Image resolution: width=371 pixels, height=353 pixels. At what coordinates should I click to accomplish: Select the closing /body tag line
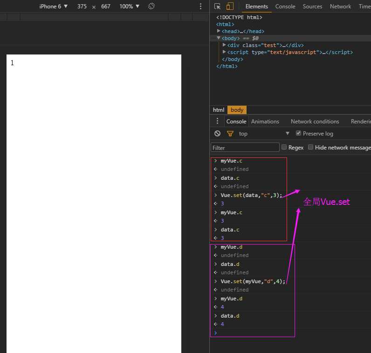coord(233,59)
